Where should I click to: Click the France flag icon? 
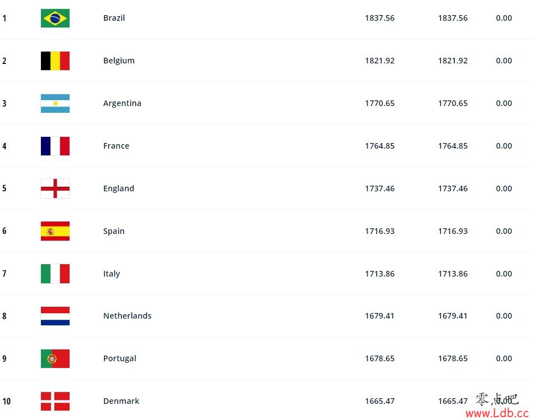[x=55, y=146]
